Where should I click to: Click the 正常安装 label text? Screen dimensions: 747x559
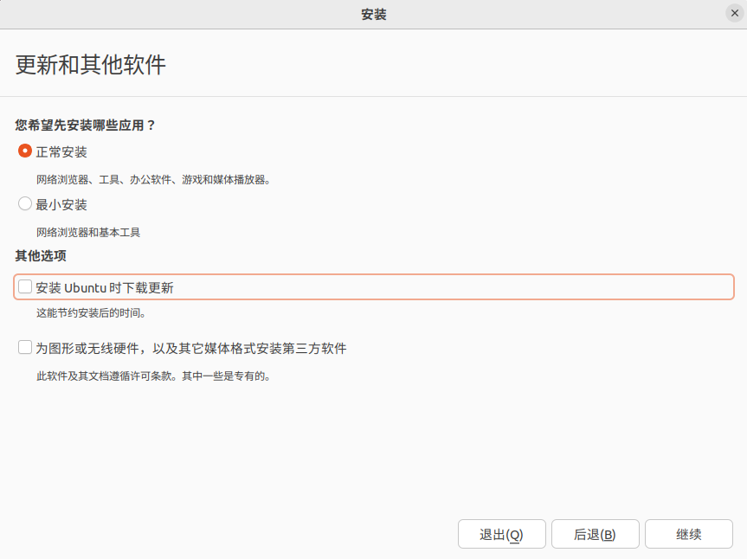click(x=61, y=152)
